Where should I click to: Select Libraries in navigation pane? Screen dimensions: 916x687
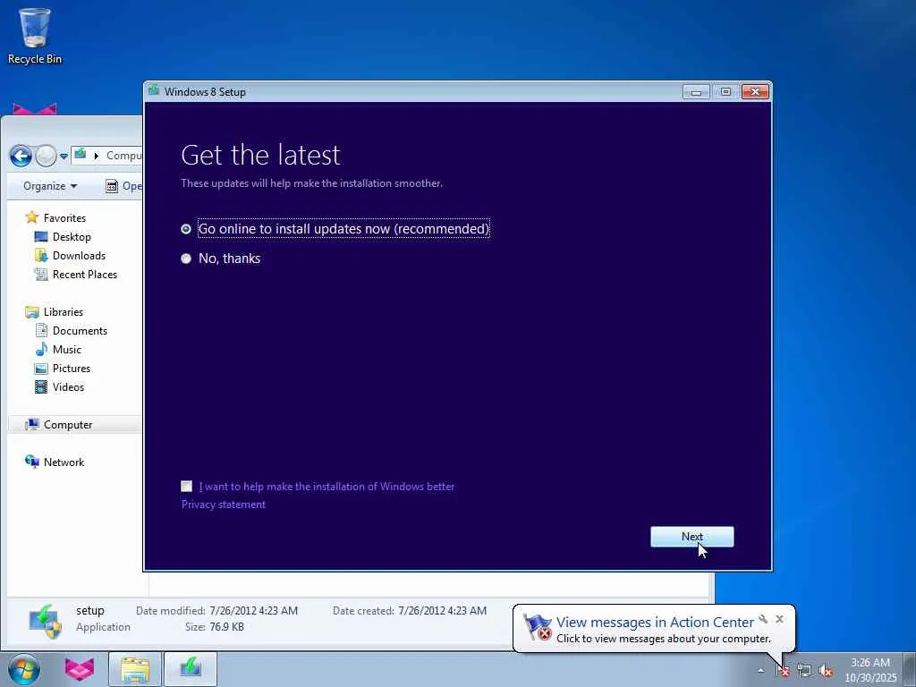64,312
